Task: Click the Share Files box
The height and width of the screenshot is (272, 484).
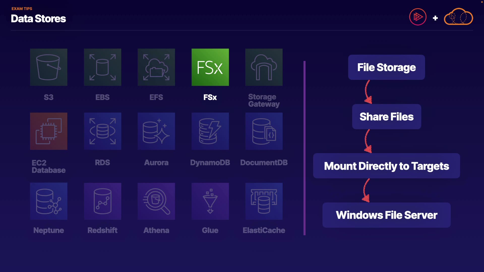Action: point(386,117)
